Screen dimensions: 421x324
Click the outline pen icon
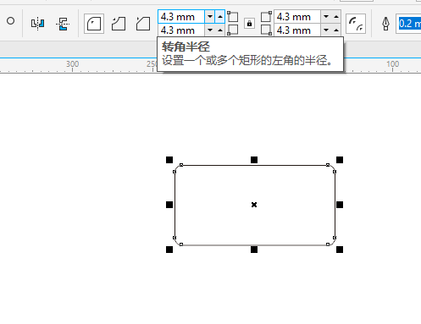pos(385,24)
